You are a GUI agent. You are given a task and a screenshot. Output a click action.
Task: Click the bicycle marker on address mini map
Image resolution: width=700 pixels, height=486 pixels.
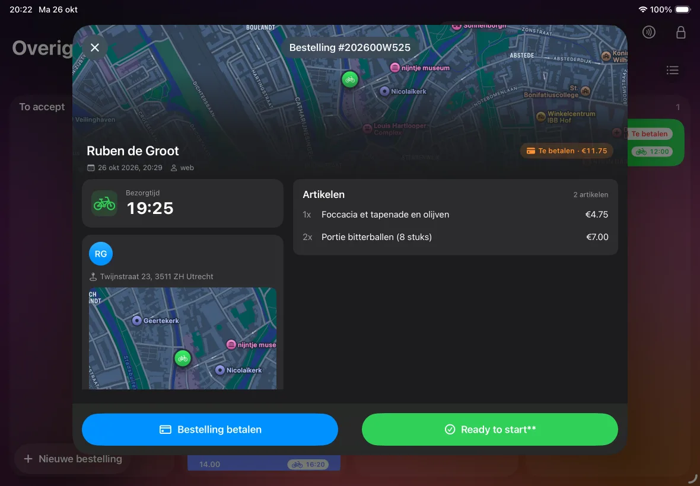183,358
